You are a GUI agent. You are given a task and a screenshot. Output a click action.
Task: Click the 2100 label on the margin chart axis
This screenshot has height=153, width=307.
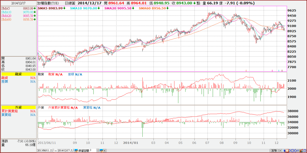pos(292,81)
